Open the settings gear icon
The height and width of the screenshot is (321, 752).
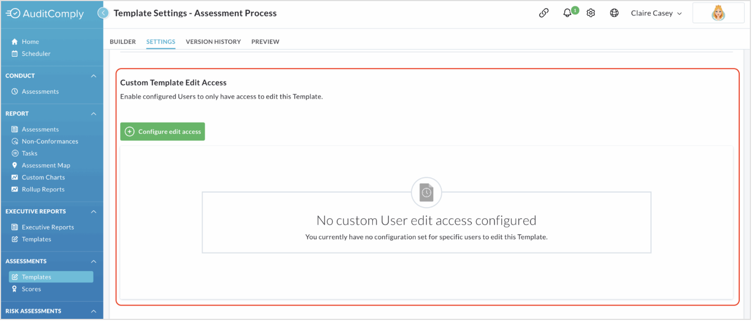pos(591,13)
